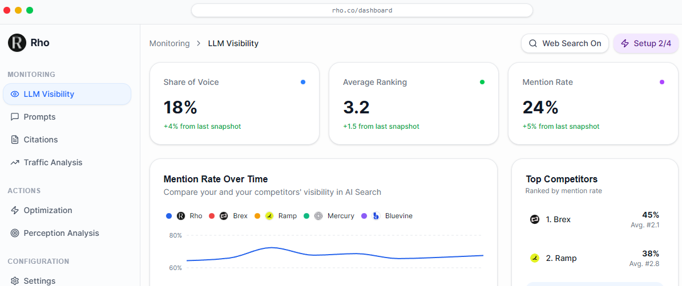Click the 60% axis label

(175, 268)
